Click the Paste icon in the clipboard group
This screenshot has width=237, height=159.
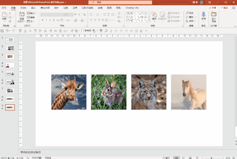coord(4,15)
